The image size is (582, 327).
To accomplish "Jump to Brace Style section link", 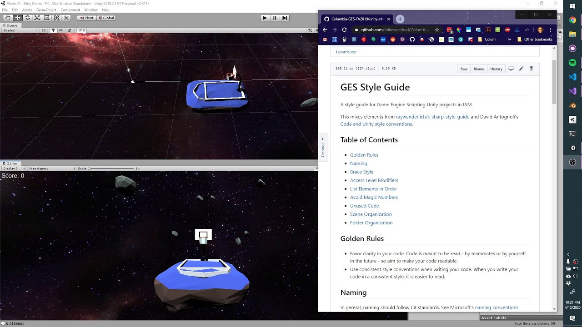I will pos(361,172).
